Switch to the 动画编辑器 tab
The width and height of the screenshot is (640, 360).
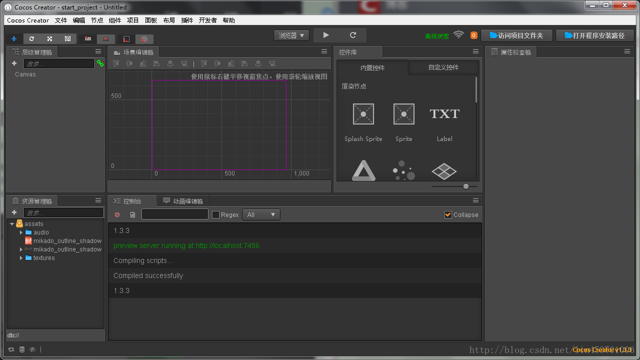(183, 201)
